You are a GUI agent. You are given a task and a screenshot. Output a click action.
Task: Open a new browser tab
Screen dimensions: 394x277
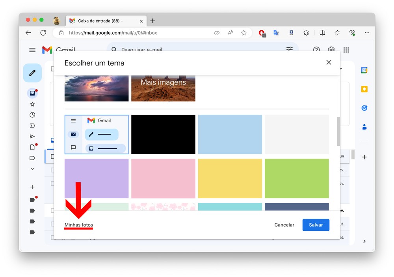coord(152,21)
